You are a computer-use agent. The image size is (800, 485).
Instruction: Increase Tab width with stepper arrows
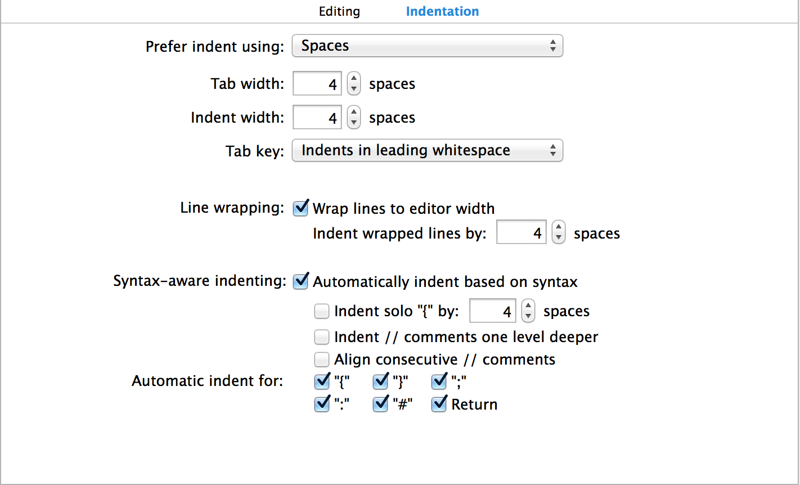point(353,78)
